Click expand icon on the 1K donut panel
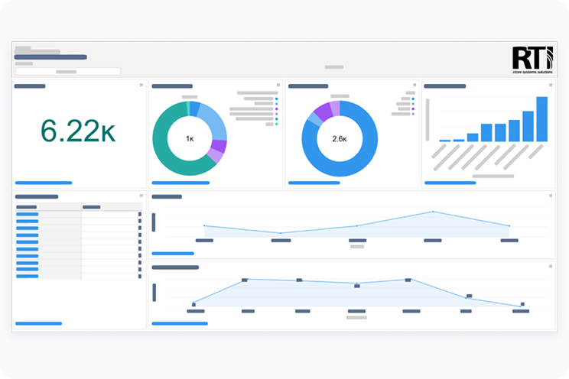This screenshot has width=569, height=379. point(278,85)
